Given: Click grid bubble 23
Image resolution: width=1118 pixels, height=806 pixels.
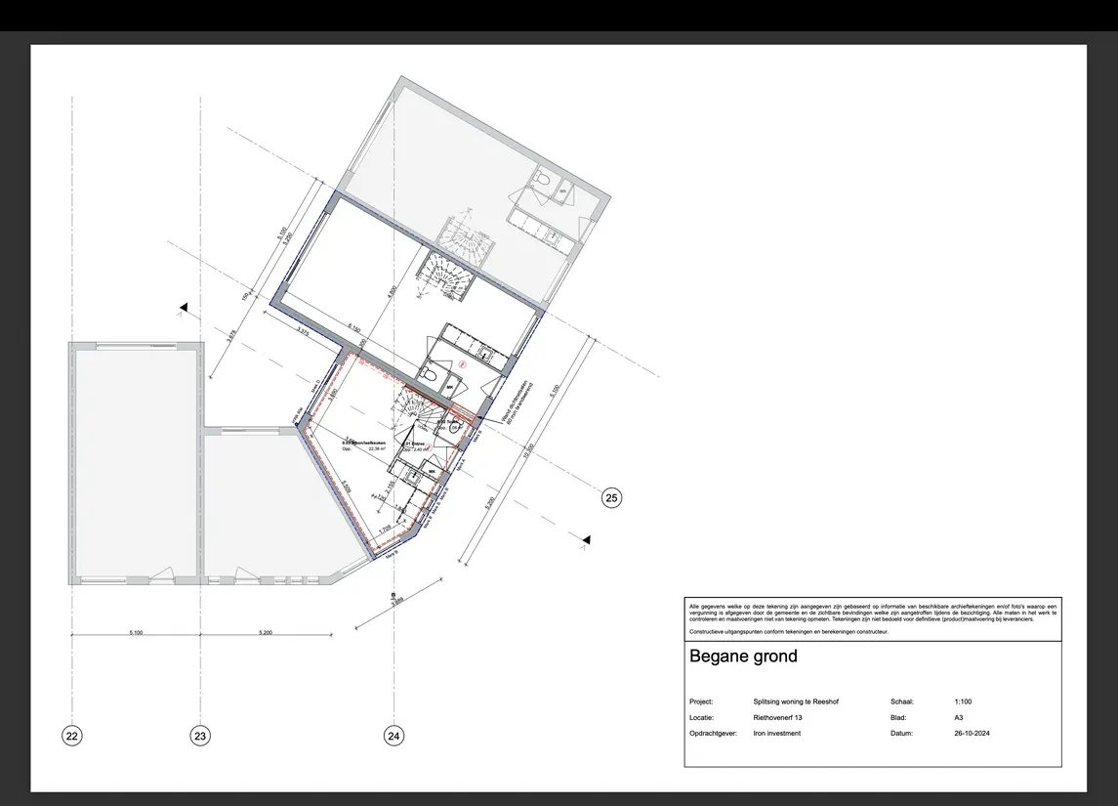Looking at the screenshot, I should pos(198,736).
